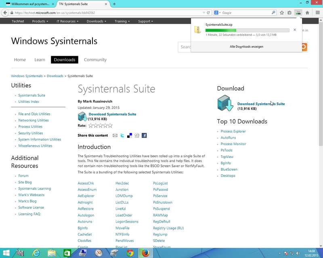Select the Downloads site tab
This screenshot has width=323, height=258.
coord(65,60)
